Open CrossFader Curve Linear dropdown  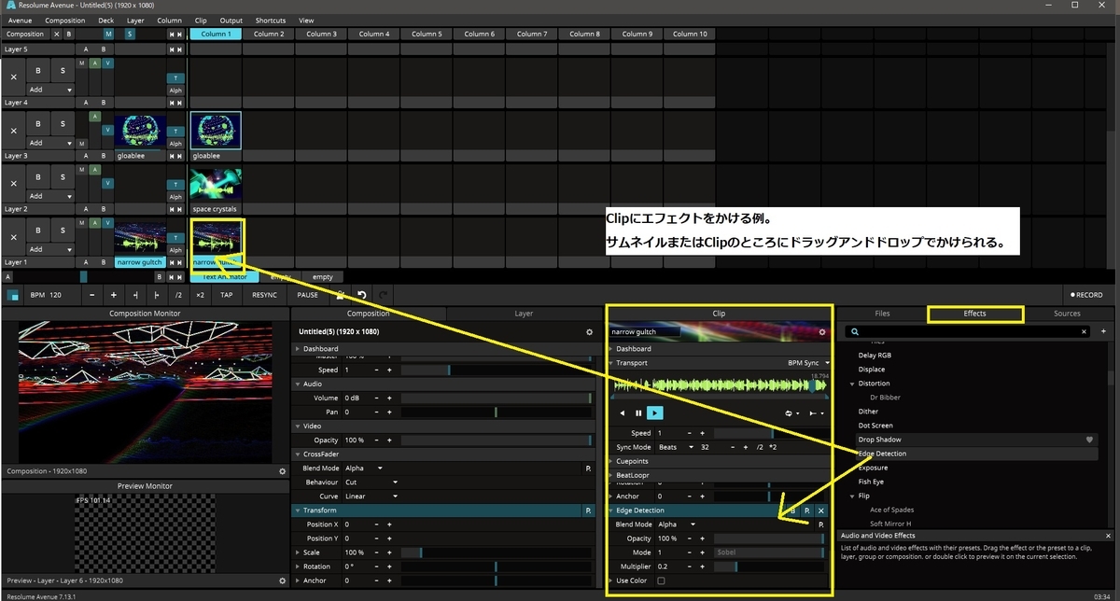pos(371,496)
